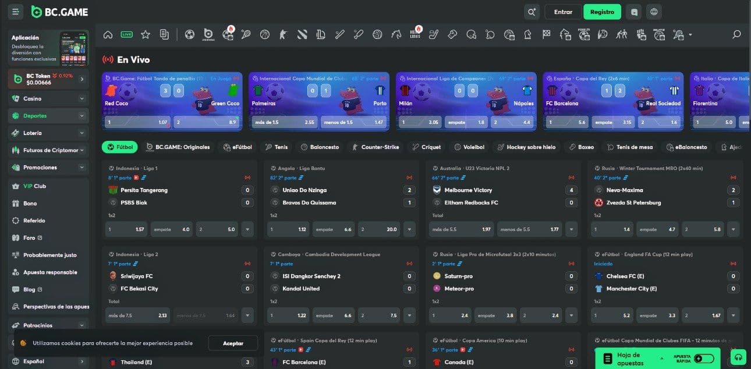The width and height of the screenshot is (751, 369).
Task: Expand more markets for Persita Tangerang match
Action: [x=248, y=229]
